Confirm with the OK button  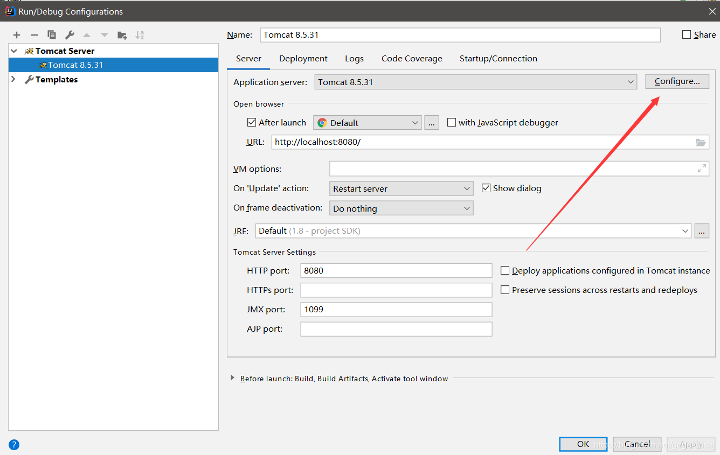[x=583, y=444]
